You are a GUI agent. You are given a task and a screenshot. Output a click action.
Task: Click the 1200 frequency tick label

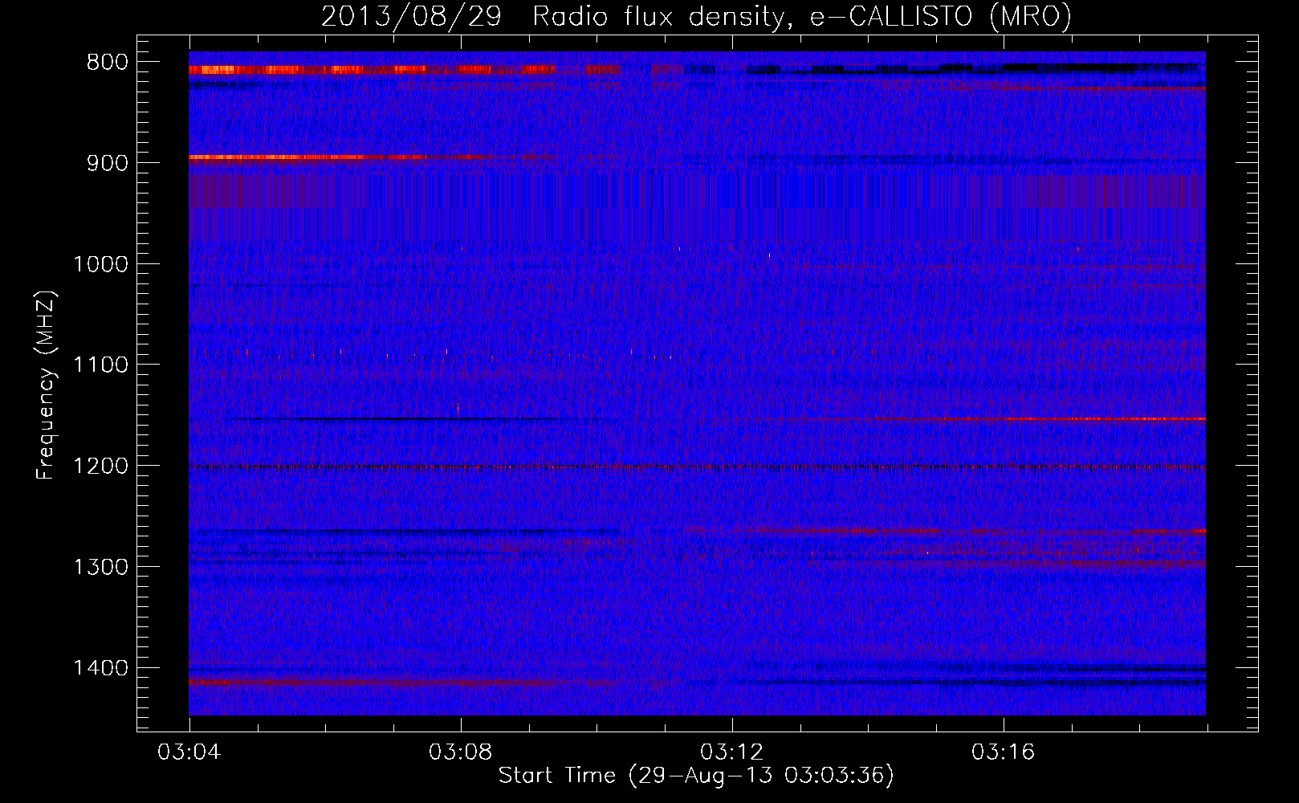pyautogui.click(x=100, y=467)
